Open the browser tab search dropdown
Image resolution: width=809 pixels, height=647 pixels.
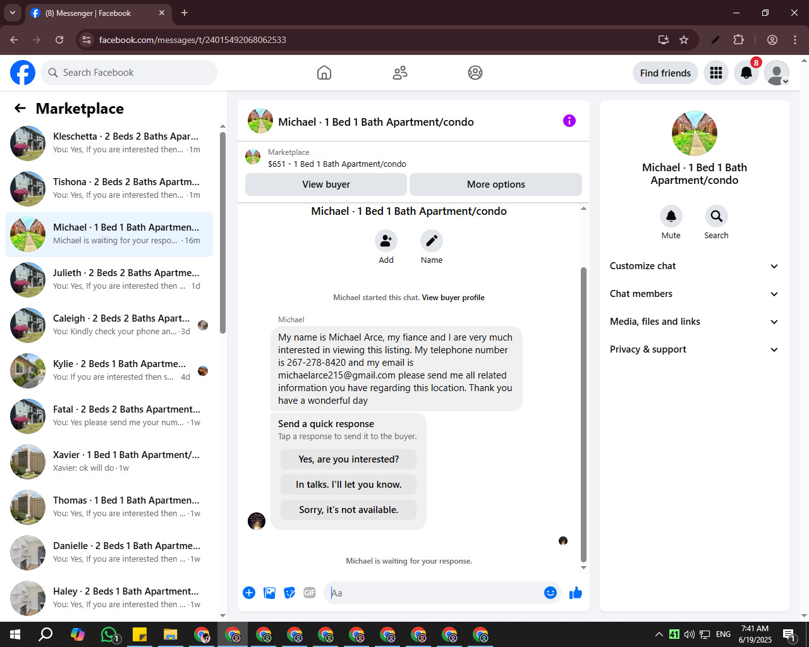[13, 13]
